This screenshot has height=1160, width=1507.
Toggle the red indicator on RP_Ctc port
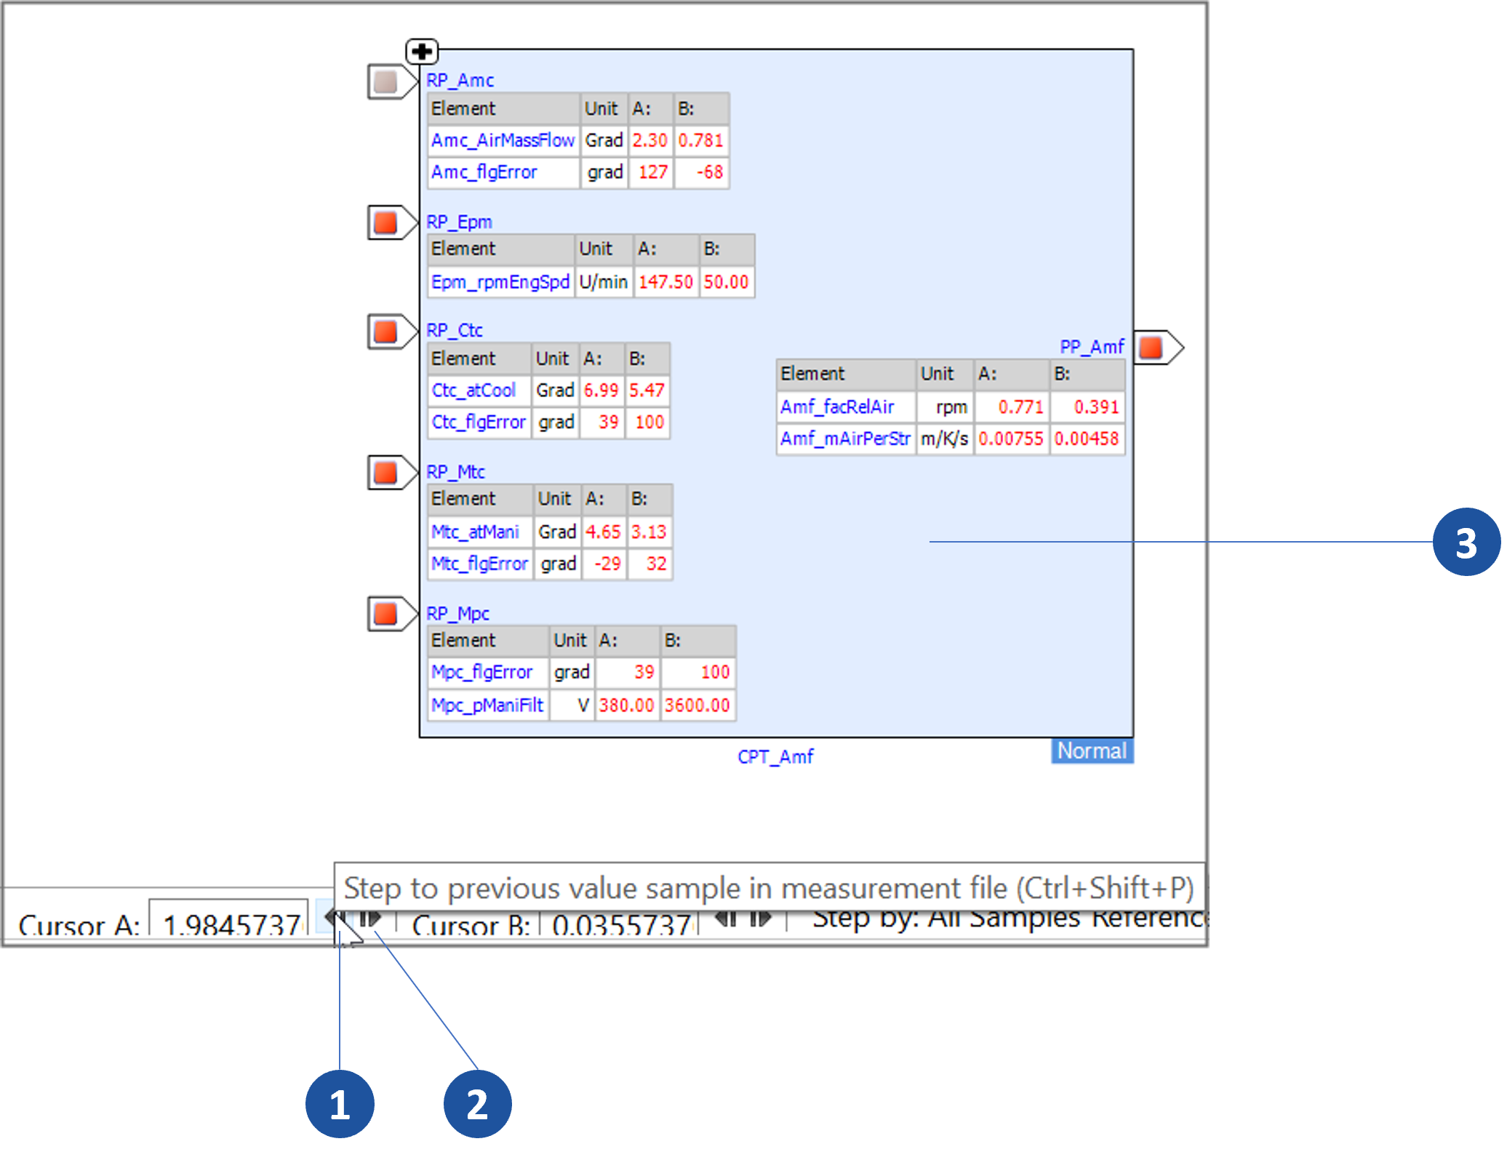[x=385, y=332]
